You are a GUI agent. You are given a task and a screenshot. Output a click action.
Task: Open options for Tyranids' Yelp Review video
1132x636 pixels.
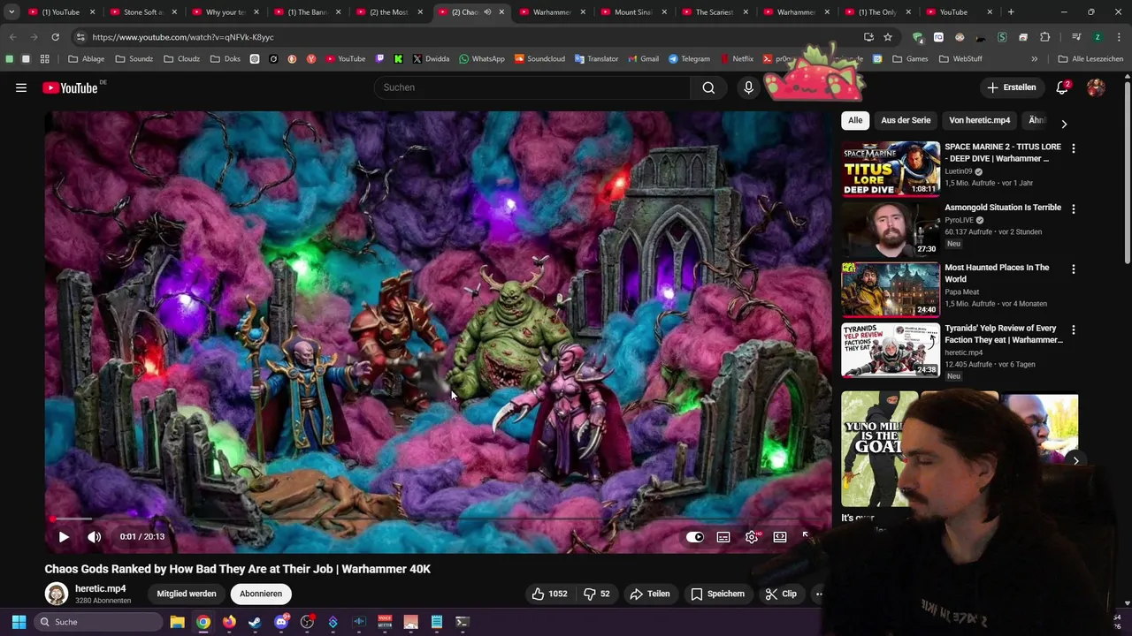pyautogui.click(x=1074, y=329)
